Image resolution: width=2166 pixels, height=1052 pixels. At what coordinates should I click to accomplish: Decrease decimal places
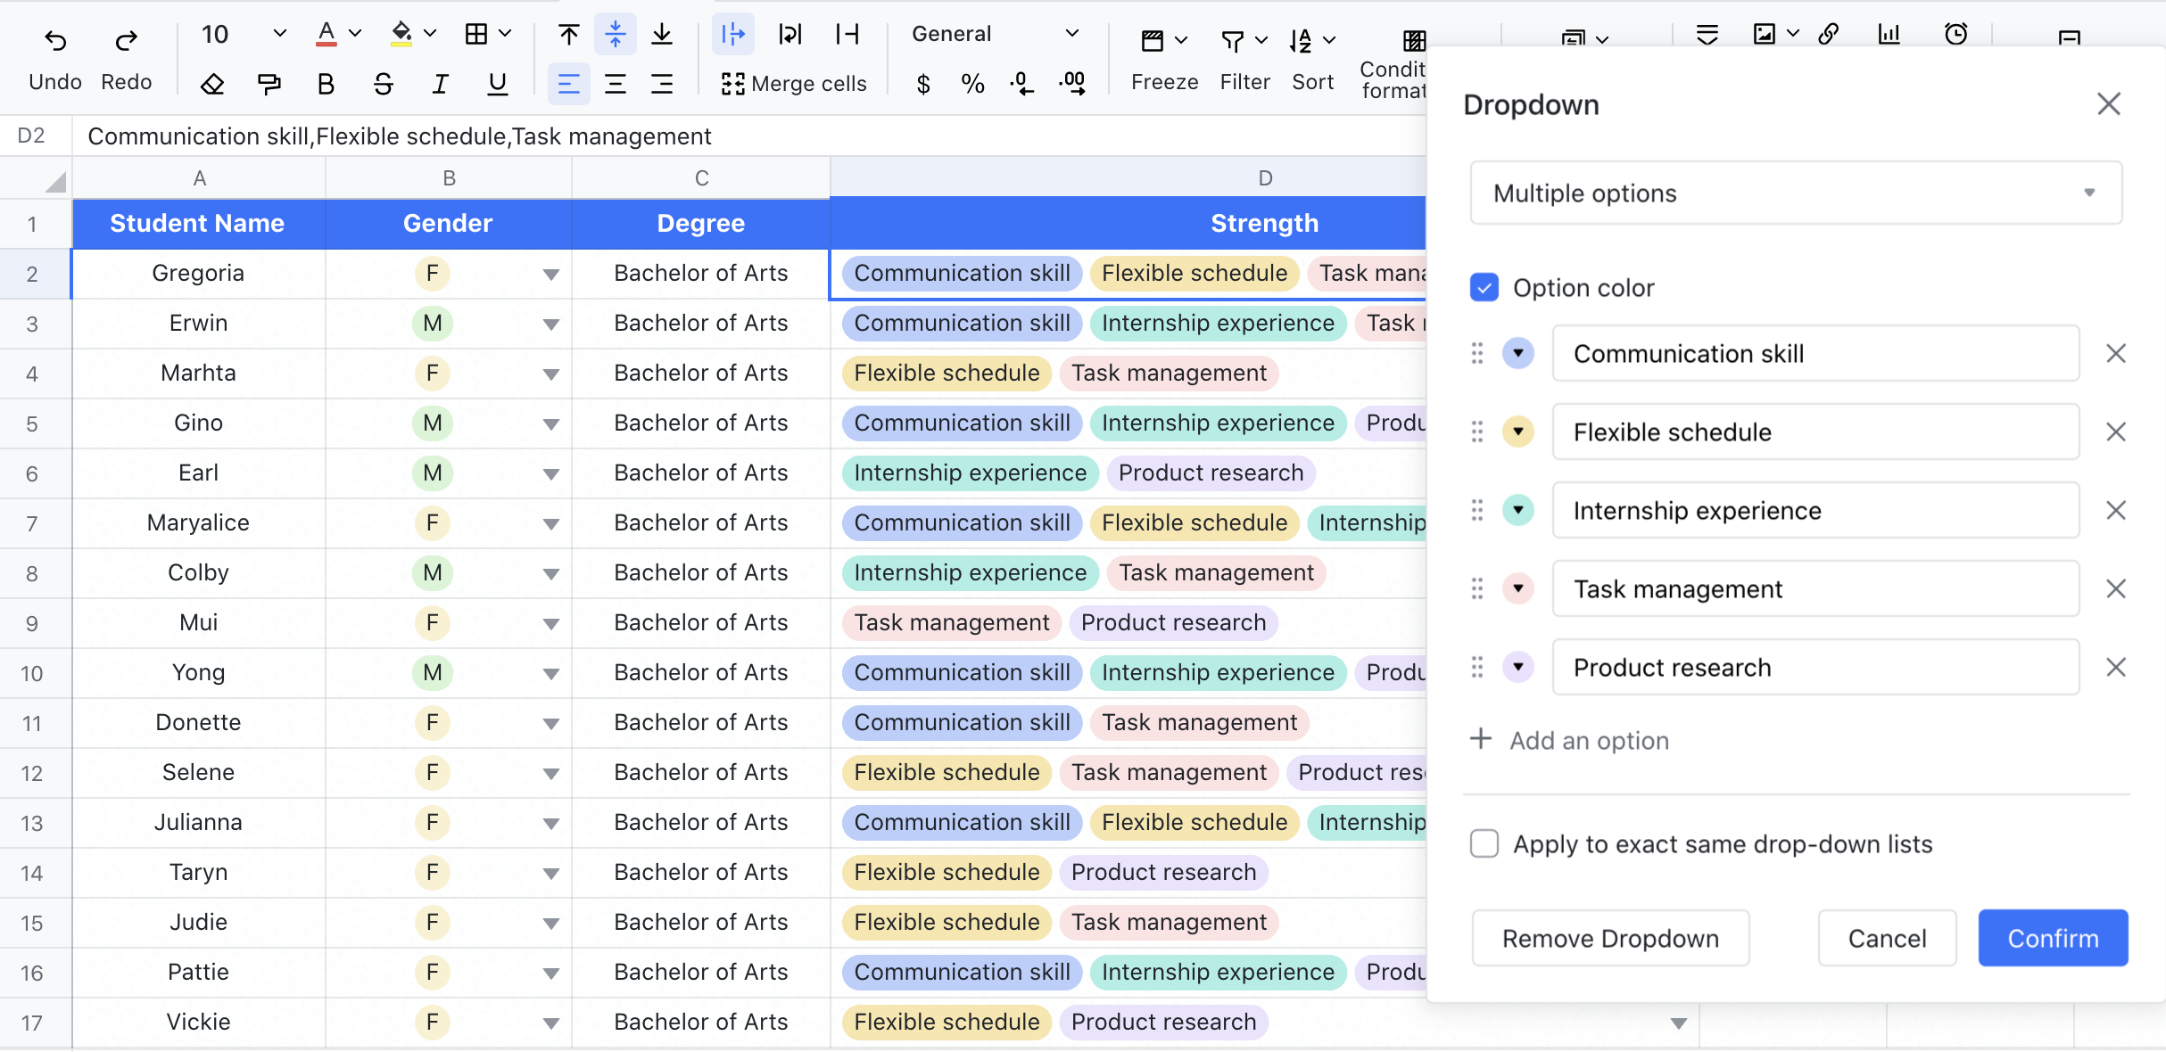[1021, 85]
